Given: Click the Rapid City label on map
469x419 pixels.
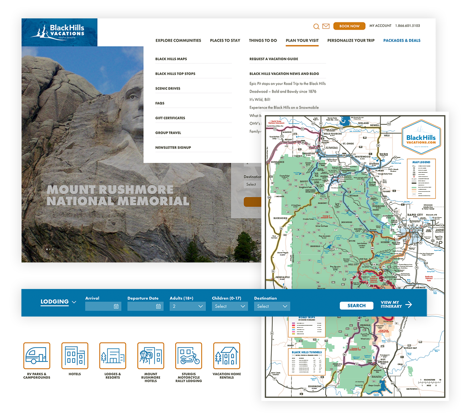Looking at the screenshot, I should point(415,215).
